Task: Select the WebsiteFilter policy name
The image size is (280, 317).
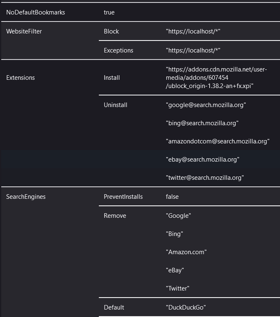Action: click(24, 31)
